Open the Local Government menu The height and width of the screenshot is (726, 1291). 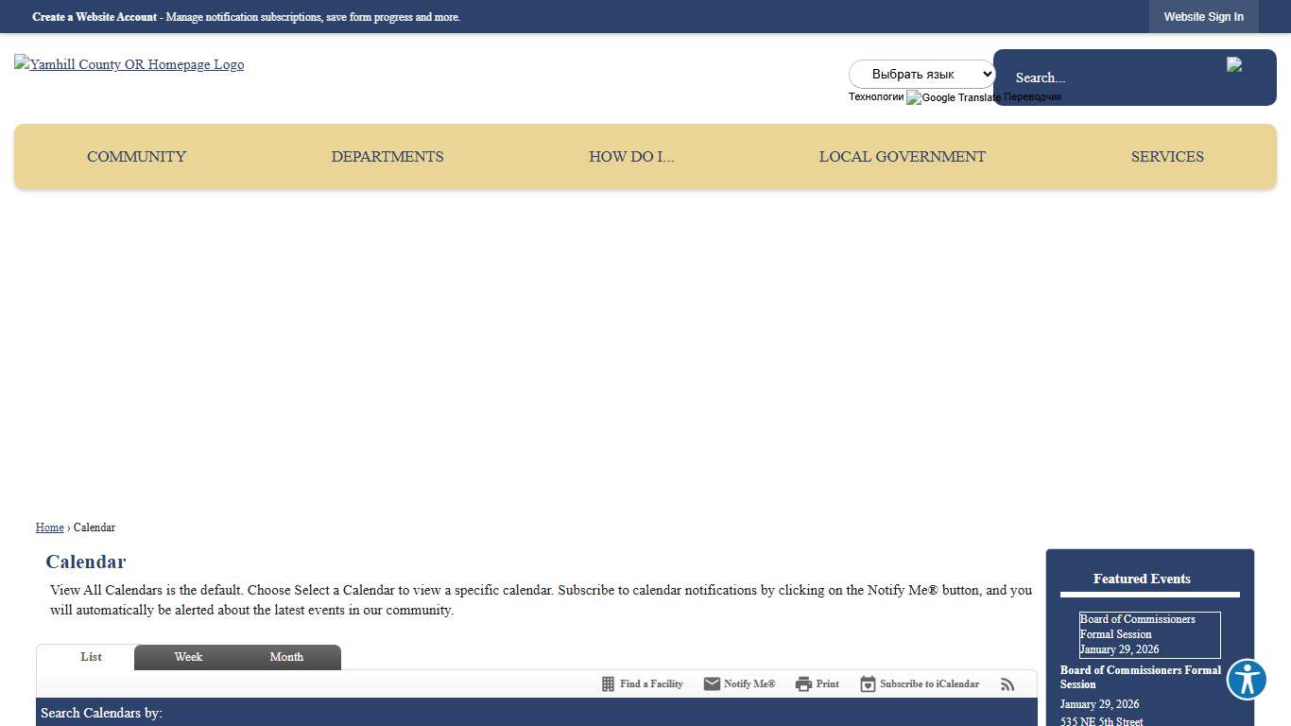[x=902, y=157]
